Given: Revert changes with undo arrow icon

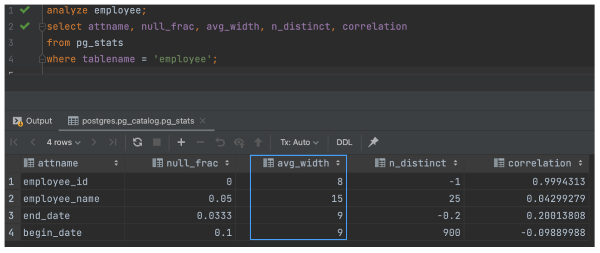Looking at the screenshot, I should (x=220, y=142).
